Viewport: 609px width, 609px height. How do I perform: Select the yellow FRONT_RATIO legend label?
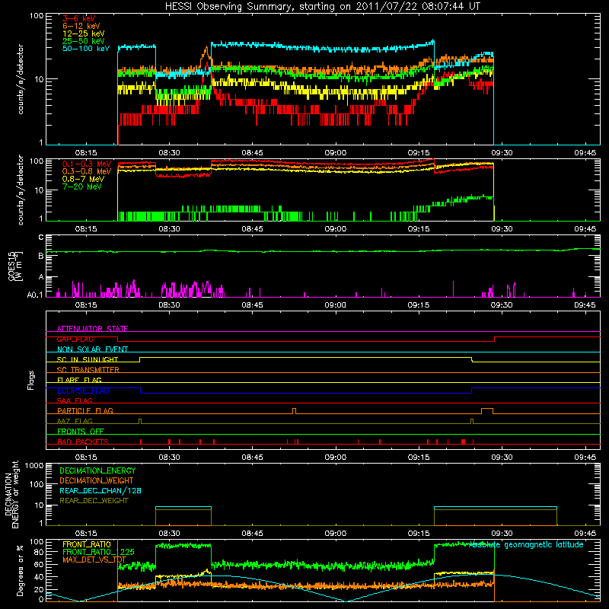87,544
